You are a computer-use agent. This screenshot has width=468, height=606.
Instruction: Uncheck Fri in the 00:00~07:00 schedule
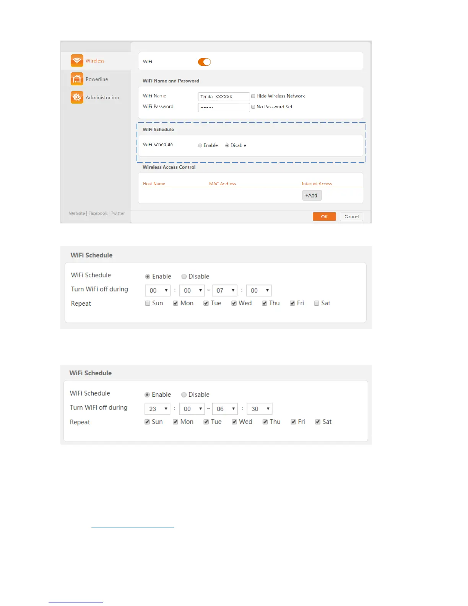(292, 303)
